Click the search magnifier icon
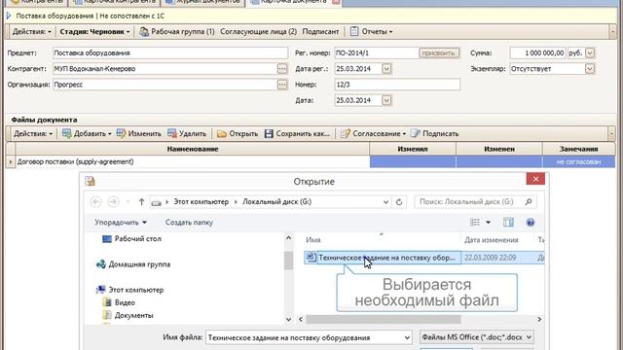 pos(528,201)
